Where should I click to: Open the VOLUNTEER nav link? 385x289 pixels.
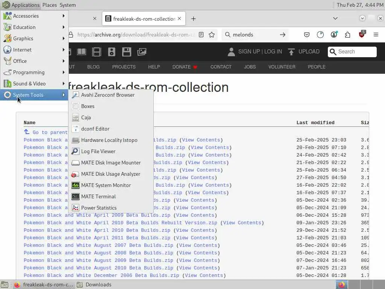pyautogui.click(x=282, y=67)
